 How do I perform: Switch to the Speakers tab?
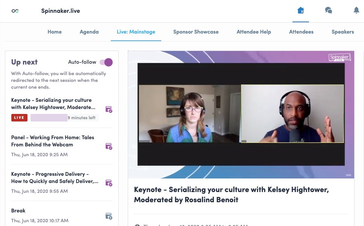[x=343, y=32]
